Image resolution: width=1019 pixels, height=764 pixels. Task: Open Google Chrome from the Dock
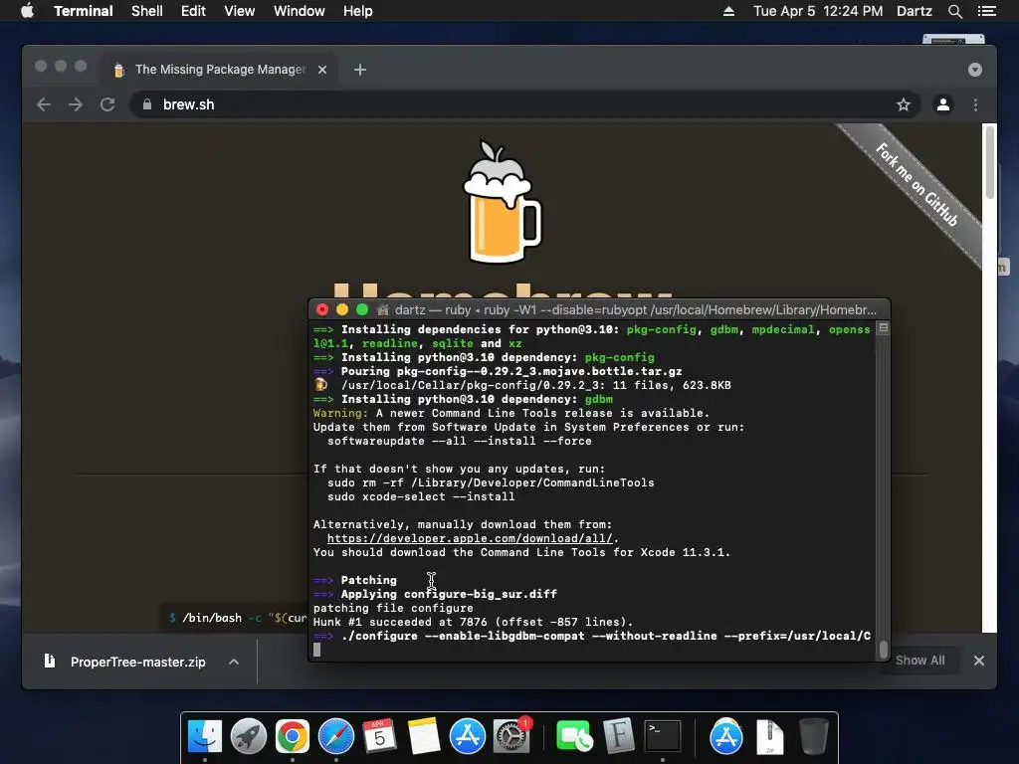[292, 737]
